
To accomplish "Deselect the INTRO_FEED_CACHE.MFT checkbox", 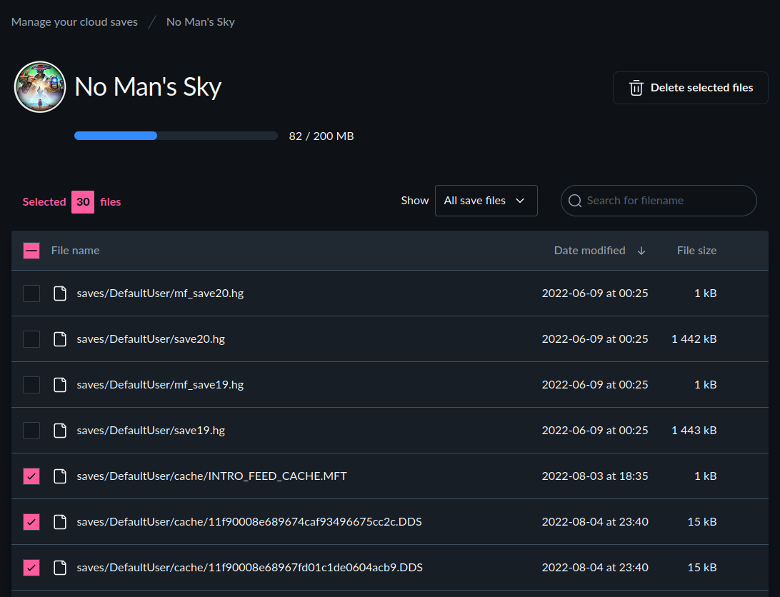I will point(31,476).
